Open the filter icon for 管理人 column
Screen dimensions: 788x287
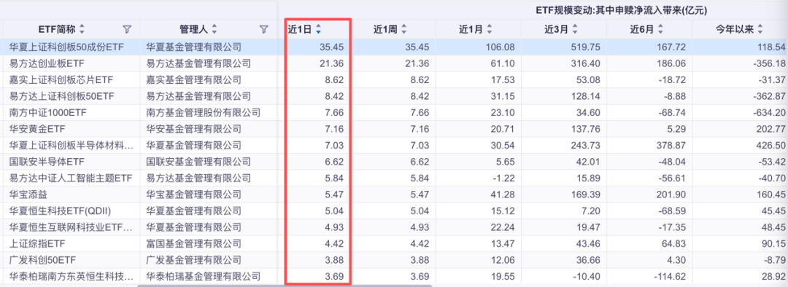[263, 30]
